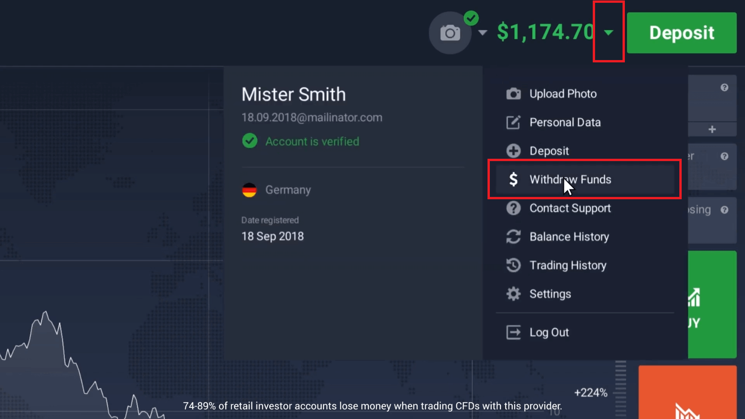Viewport: 745px width, 419px height.
Task: Click the dollar sign Withdraw icon
Action: pyautogui.click(x=513, y=179)
